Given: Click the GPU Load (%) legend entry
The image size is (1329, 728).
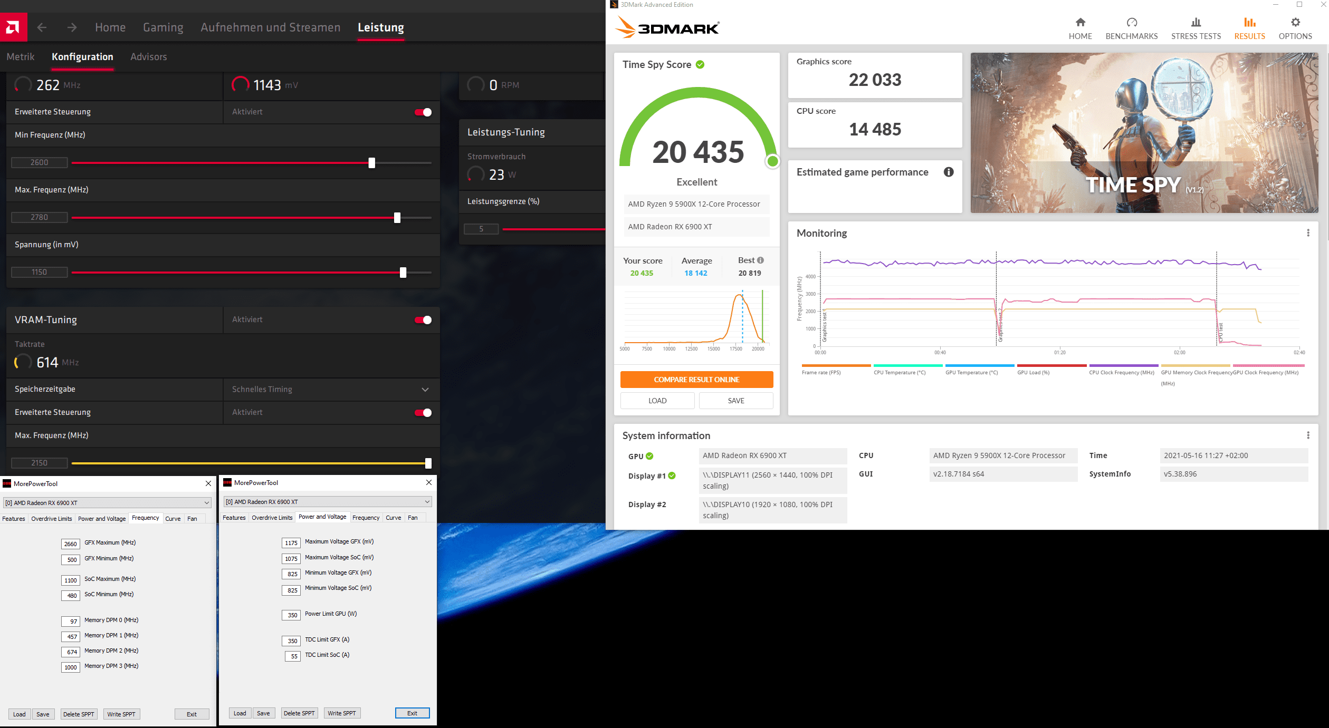Looking at the screenshot, I should click(1051, 370).
